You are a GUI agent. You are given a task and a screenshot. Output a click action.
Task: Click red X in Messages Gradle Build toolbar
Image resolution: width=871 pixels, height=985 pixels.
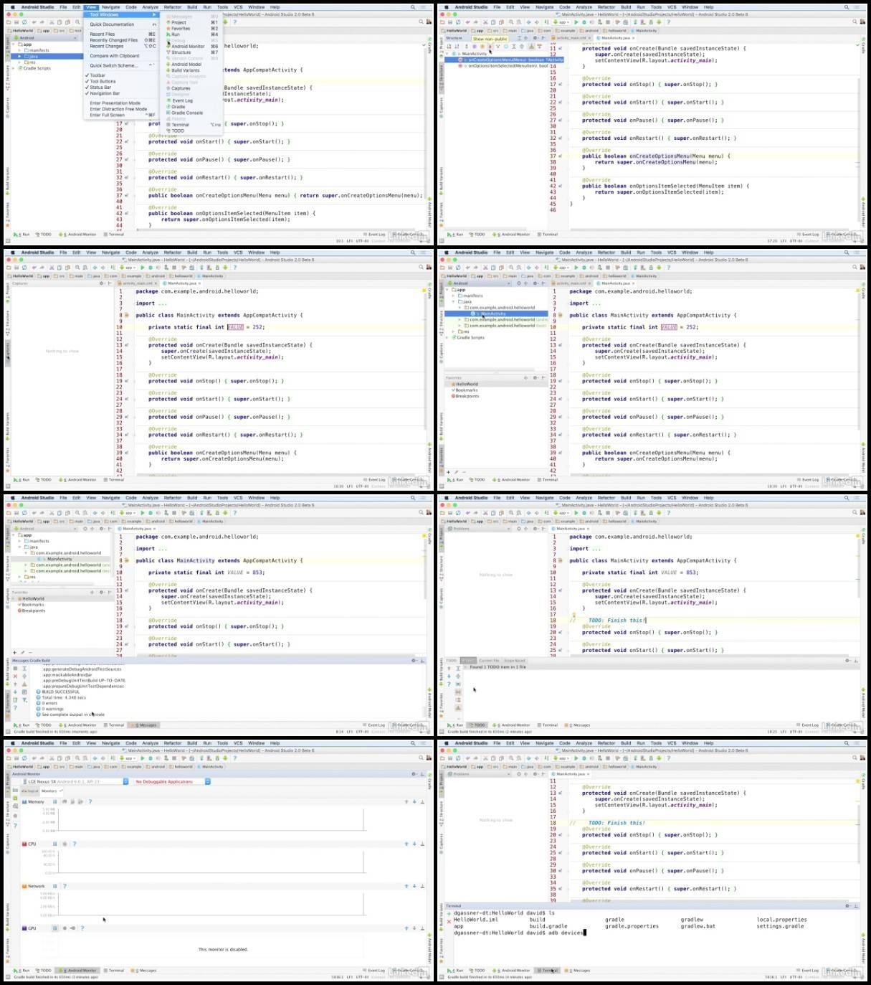point(15,677)
